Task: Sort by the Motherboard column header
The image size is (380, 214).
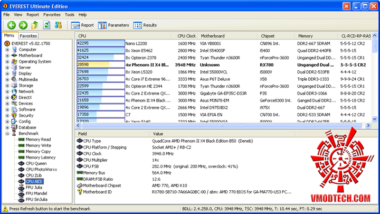Action: [x=227, y=36]
